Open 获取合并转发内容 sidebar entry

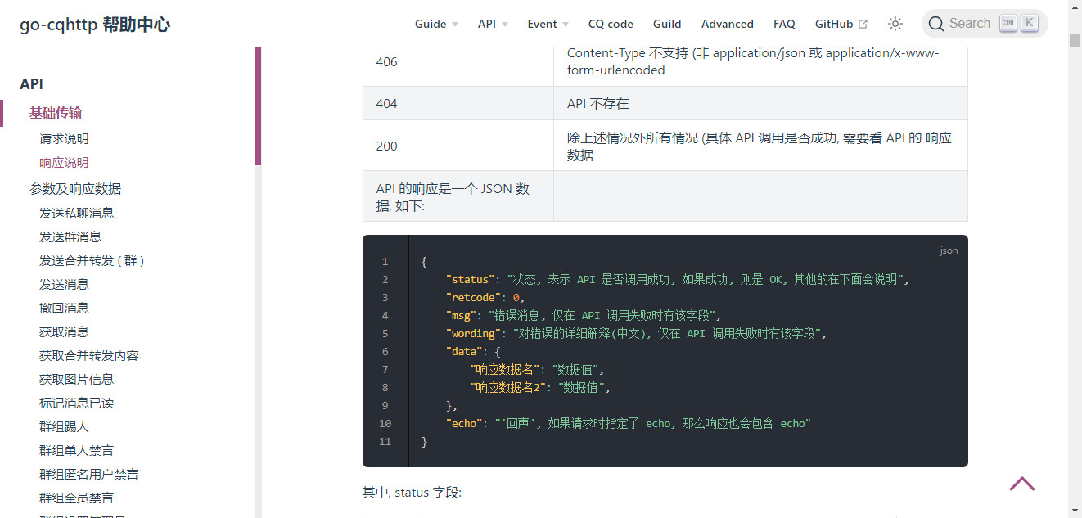click(x=89, y=356)
